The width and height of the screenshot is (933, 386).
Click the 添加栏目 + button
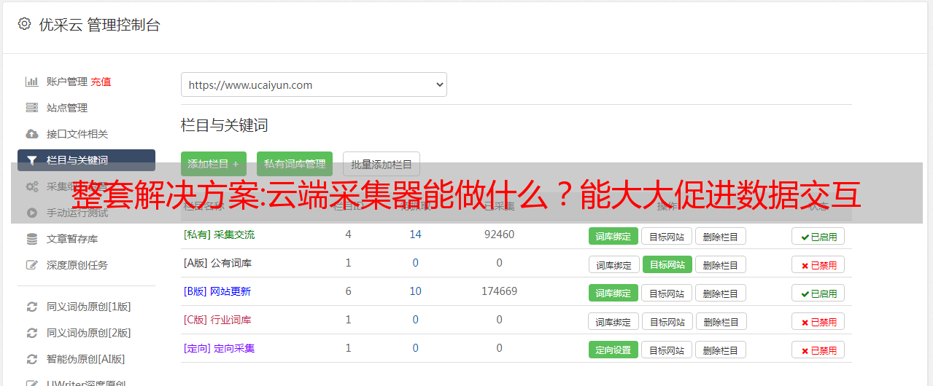point(213,164)
